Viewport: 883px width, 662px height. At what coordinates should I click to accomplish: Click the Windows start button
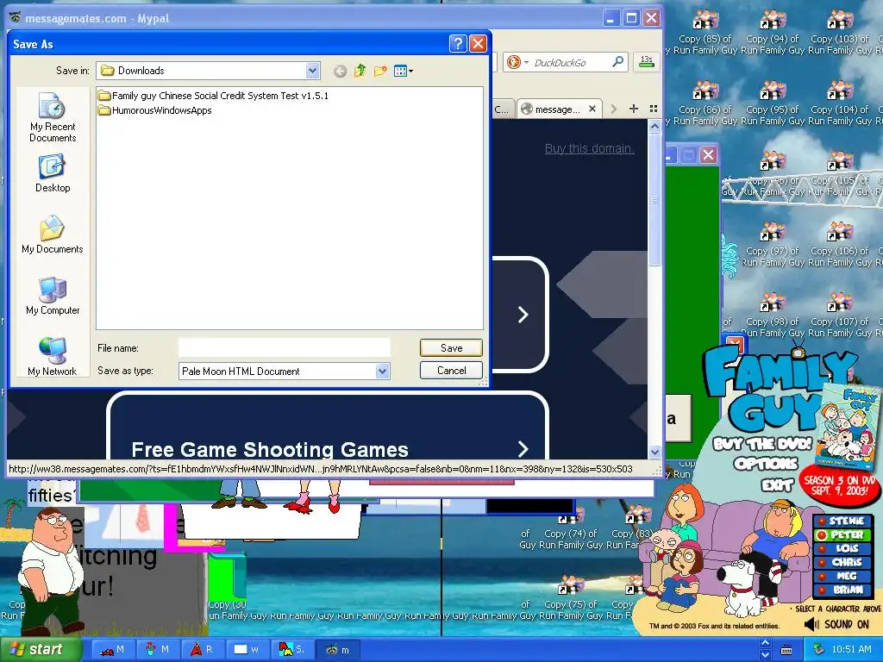coord(41,649)
